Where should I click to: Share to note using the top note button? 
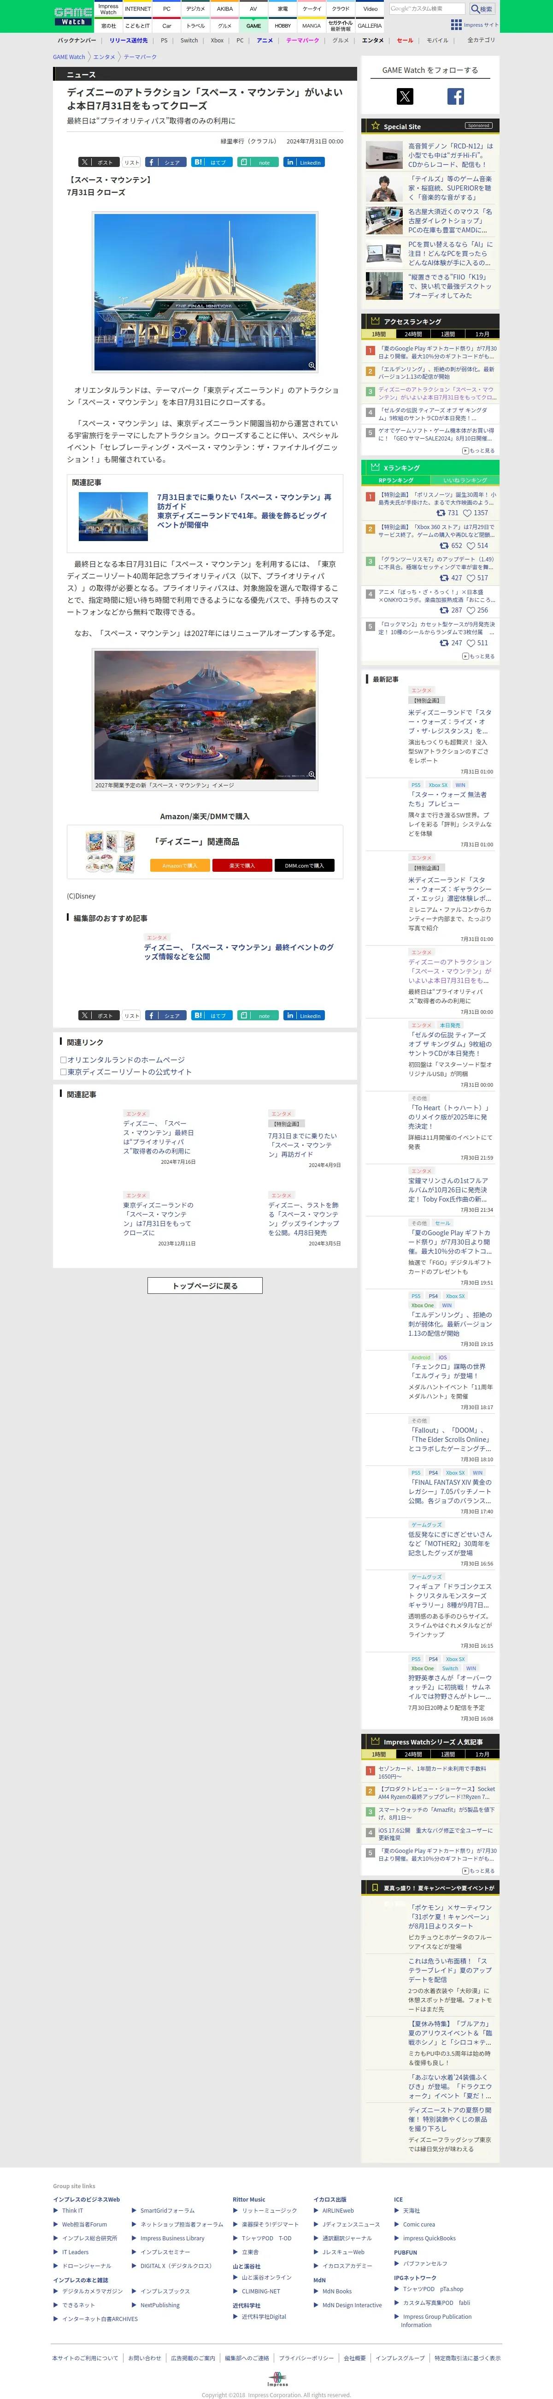pyautogui.click(x=258, y=162)
